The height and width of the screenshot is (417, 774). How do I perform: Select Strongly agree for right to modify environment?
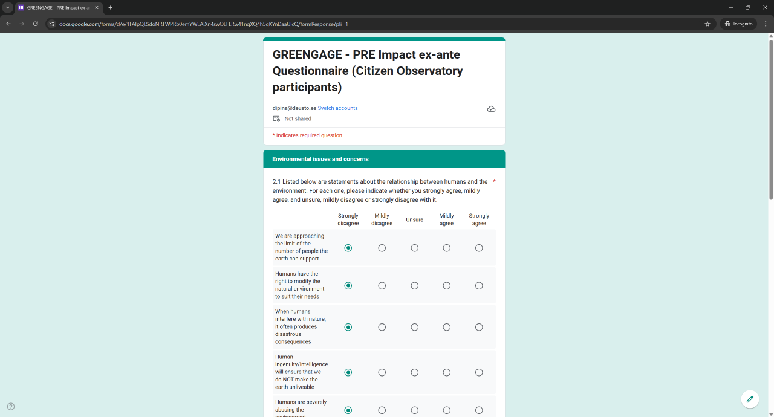point(479,285)
